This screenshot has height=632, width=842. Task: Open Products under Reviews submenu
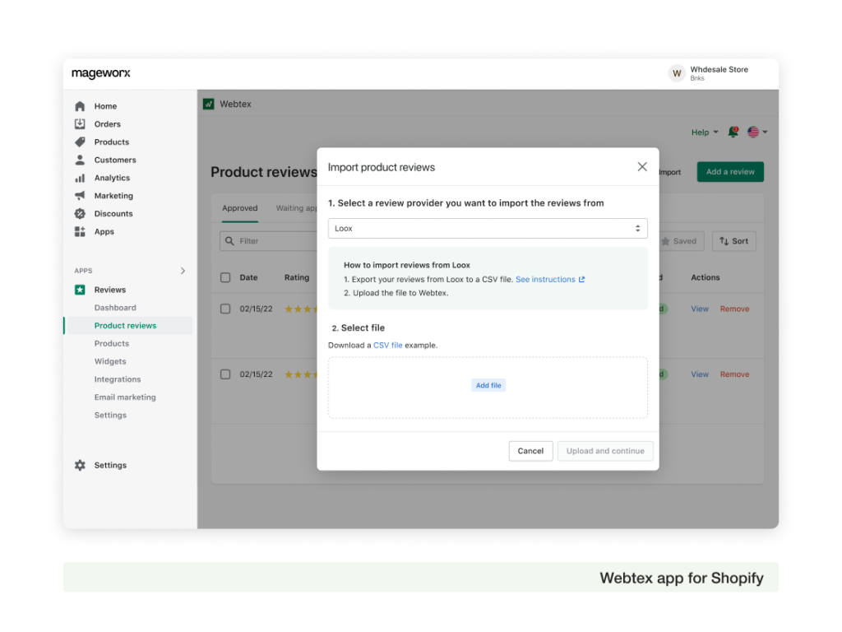pos(112,343)
